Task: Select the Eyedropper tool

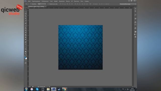Action: coord(25,21)
